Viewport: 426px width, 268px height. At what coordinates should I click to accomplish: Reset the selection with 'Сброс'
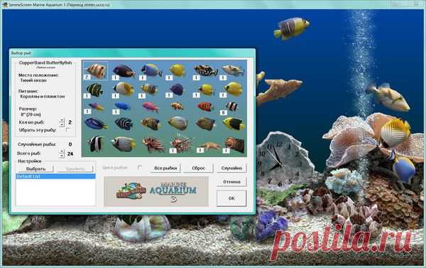pos(198,168)
